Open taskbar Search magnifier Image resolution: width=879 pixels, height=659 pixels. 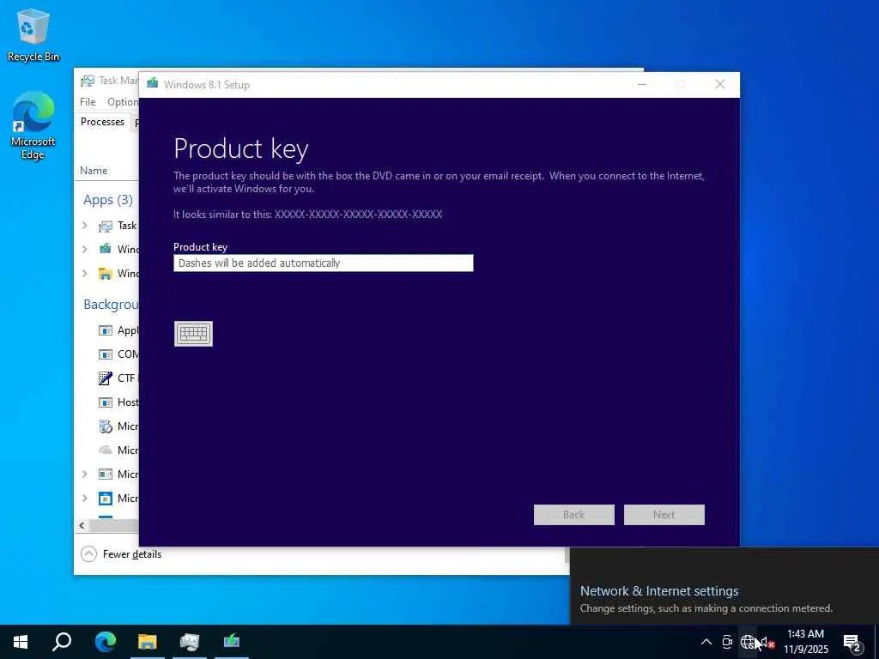62,642
